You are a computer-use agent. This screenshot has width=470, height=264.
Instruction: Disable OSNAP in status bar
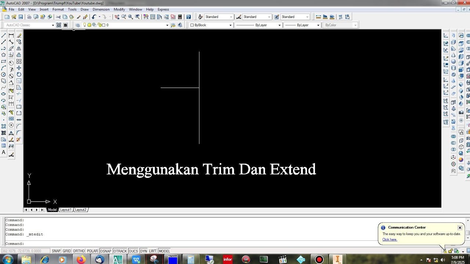click(106, 251)
